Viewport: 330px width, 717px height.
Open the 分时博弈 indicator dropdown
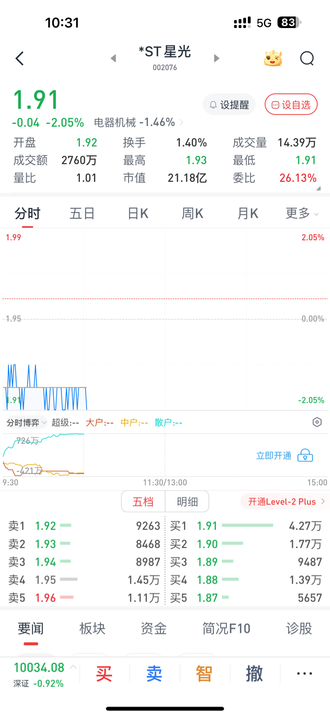(26, 422)
